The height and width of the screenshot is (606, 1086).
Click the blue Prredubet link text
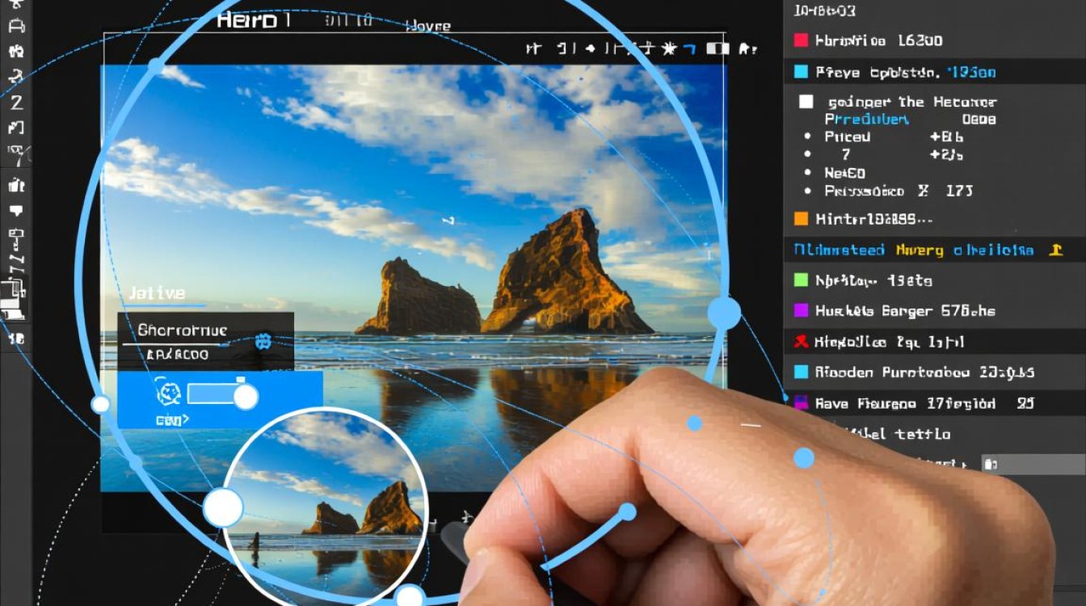(866, 120)
